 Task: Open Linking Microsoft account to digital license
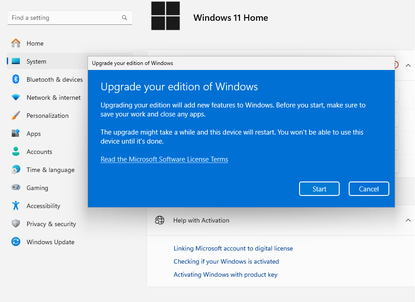point(233,248)
